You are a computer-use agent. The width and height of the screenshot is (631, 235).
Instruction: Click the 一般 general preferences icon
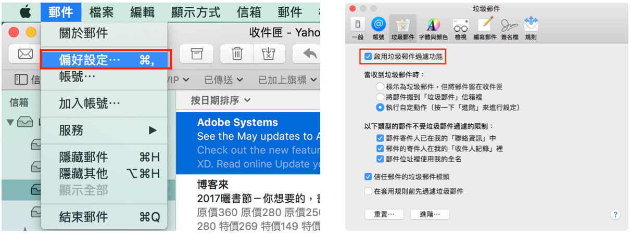click(357, 27)
